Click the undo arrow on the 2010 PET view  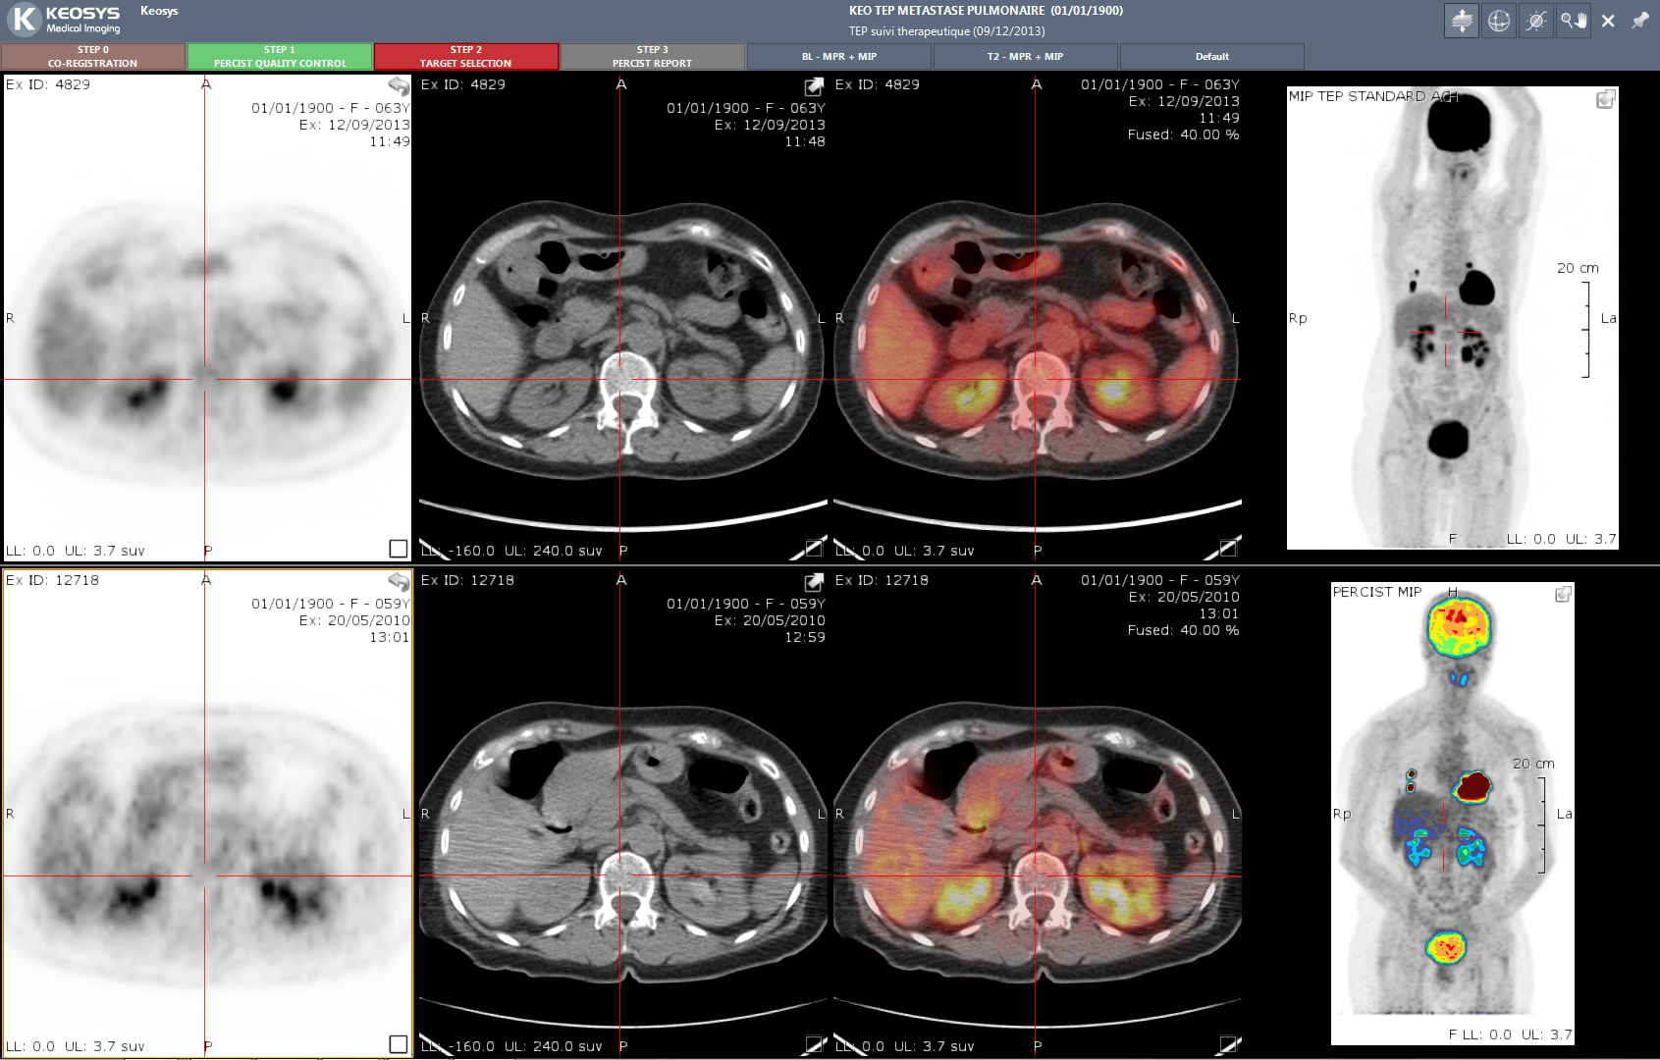[x=399, y=582]
